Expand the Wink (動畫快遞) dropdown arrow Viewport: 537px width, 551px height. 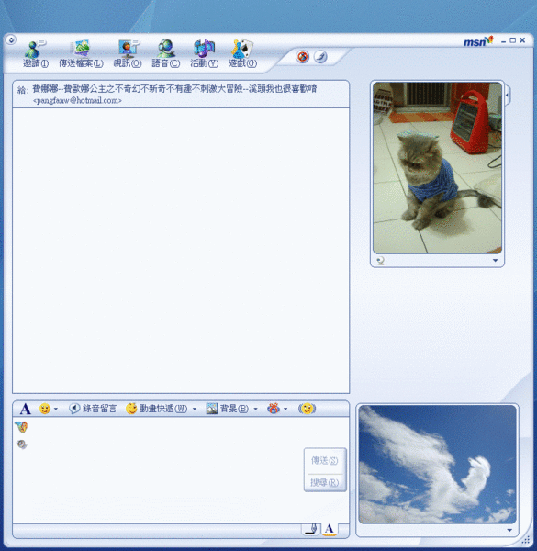(x=195, y=409)
